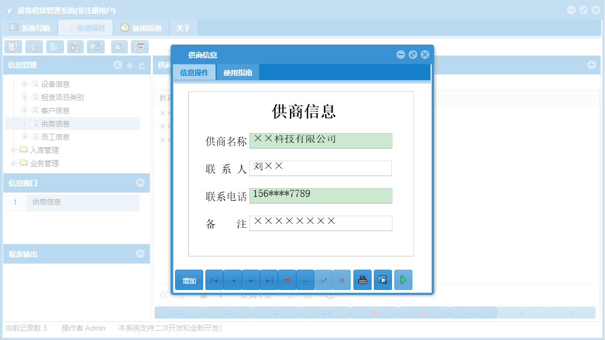Select the magnifier search icon on the toolbar
Viewport: 605px width, 340px height.
(13, 47)
